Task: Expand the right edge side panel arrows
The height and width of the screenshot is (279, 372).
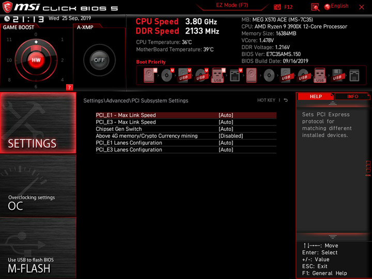Action: pos(368,175)
